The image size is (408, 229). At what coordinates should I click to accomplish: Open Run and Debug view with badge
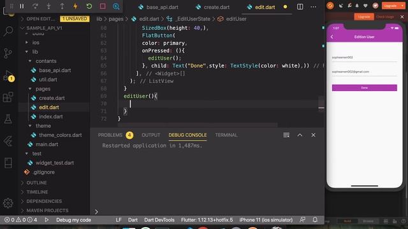pos(8,76)
